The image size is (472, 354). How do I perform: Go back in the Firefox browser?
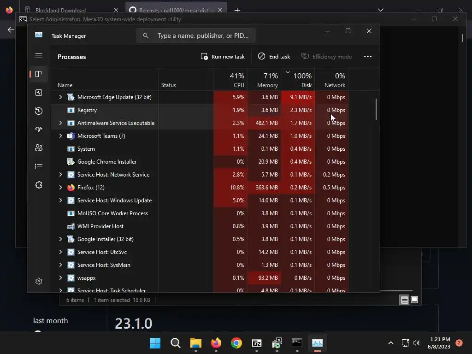click(11, 30)
